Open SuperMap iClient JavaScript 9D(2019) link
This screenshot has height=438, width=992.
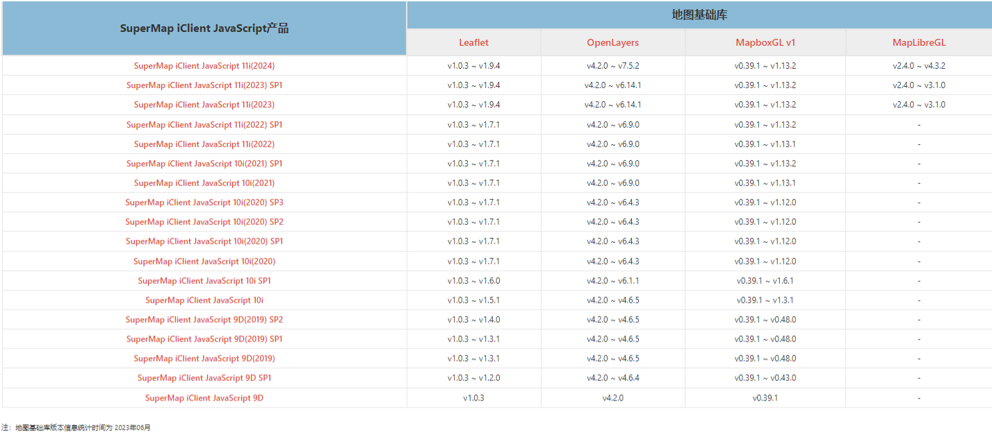[x=204, y=359]
